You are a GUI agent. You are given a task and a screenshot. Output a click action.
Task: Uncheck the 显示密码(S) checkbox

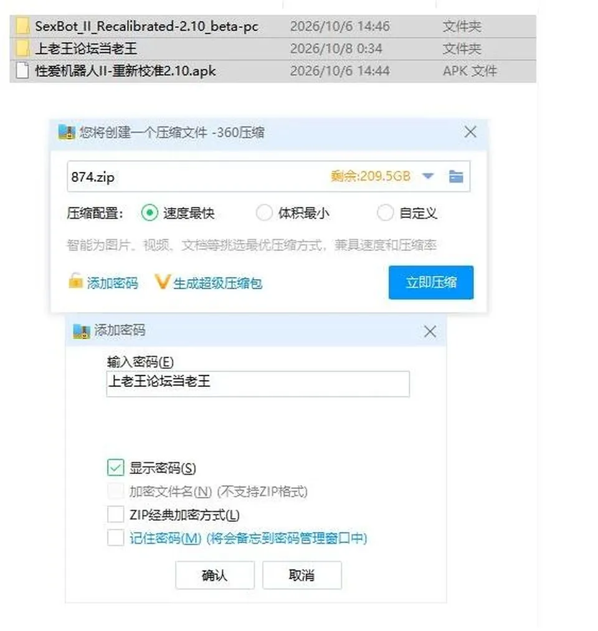coord(115,468)
